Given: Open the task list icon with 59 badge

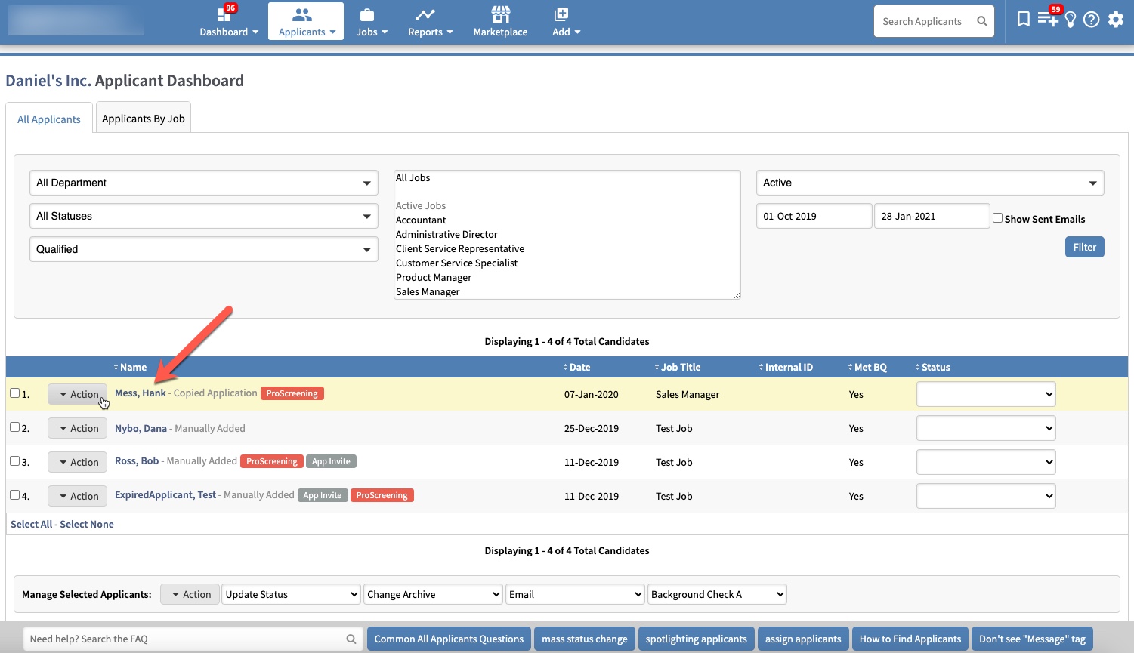Looking at the screenshot, I should click(x=1047, y=20).
